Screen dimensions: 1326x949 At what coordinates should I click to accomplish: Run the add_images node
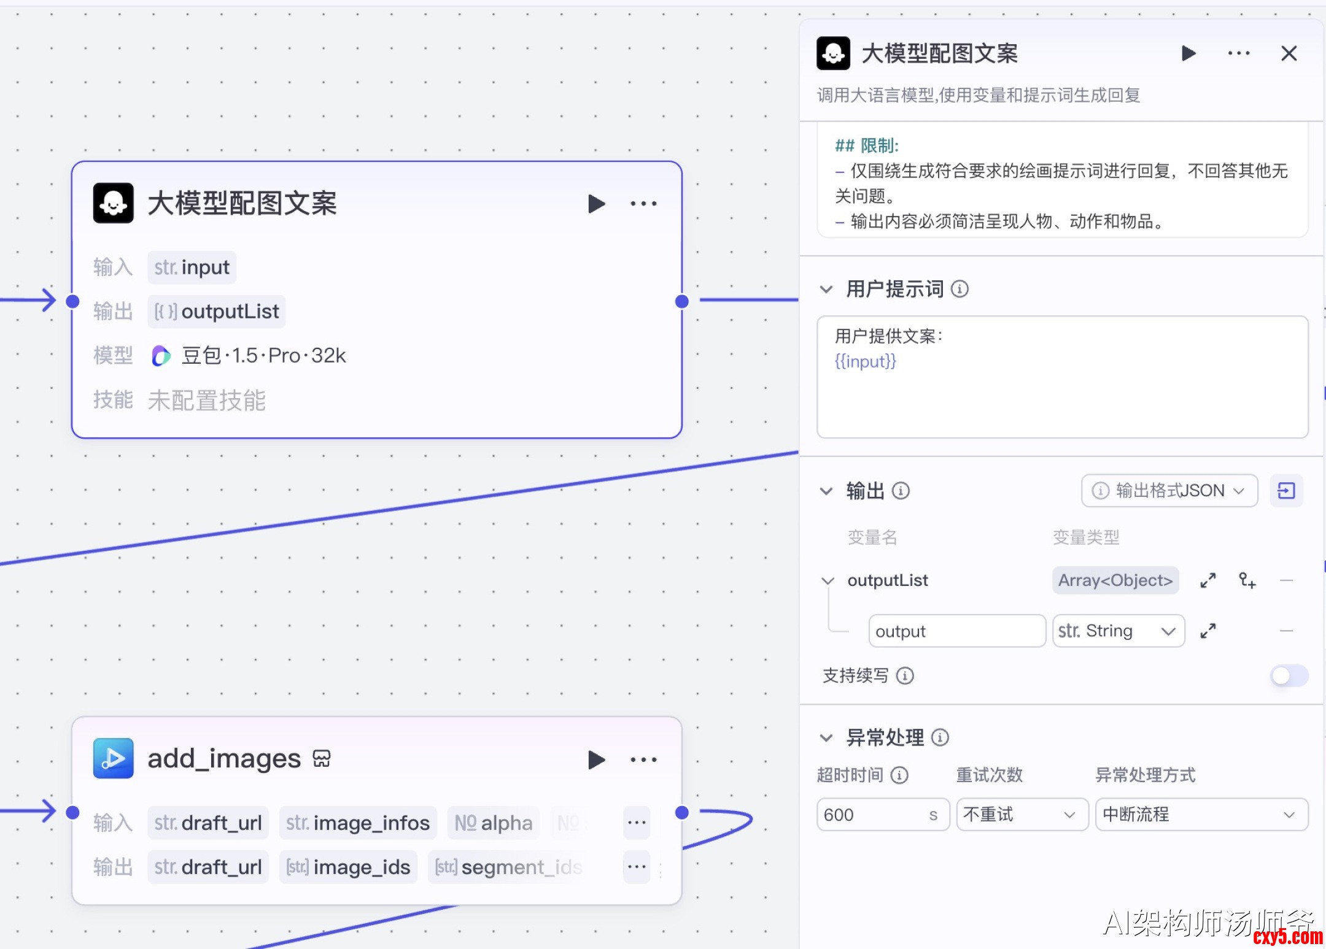[x=596, y=759]
